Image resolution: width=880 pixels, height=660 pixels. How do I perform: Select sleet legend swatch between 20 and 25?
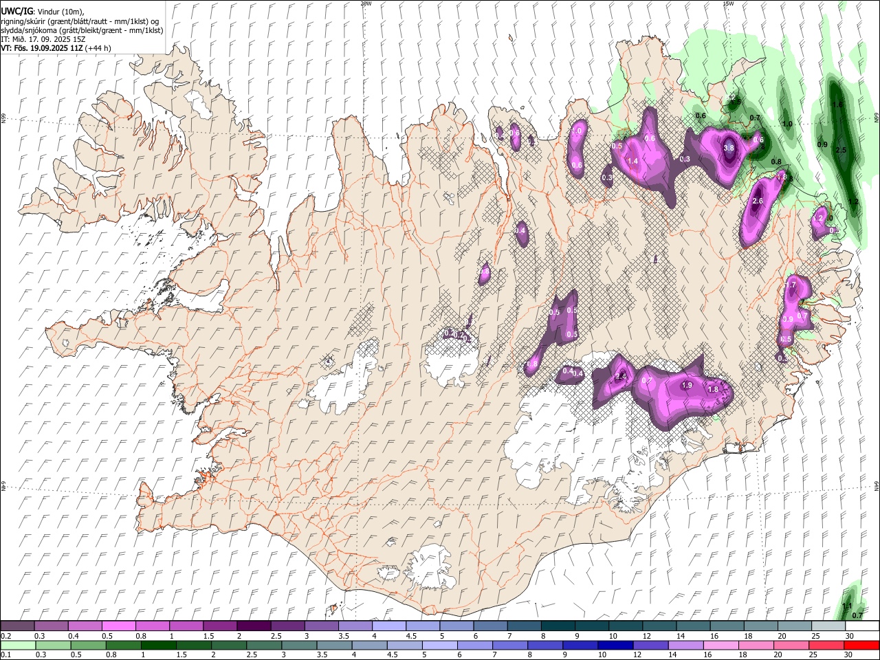794,626
